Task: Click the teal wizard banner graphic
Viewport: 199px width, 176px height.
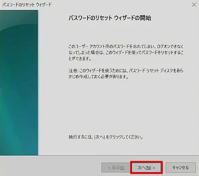Action: 19,83
